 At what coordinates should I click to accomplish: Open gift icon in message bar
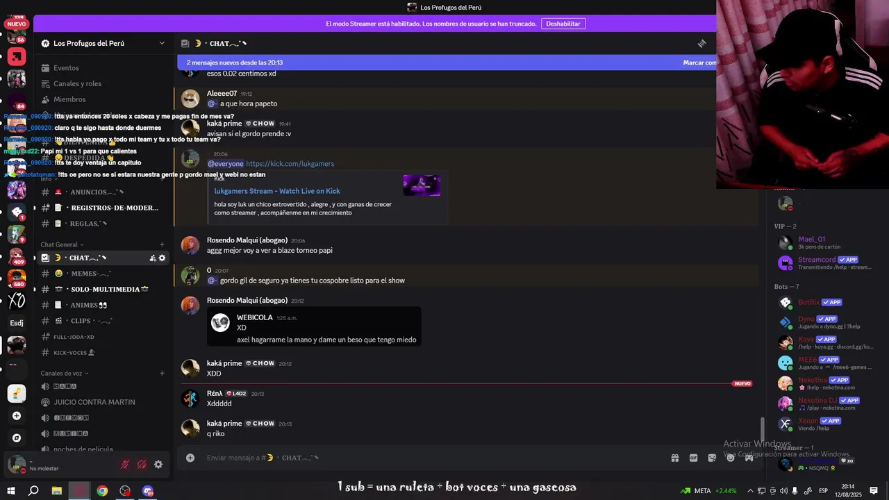pos(674,458)
